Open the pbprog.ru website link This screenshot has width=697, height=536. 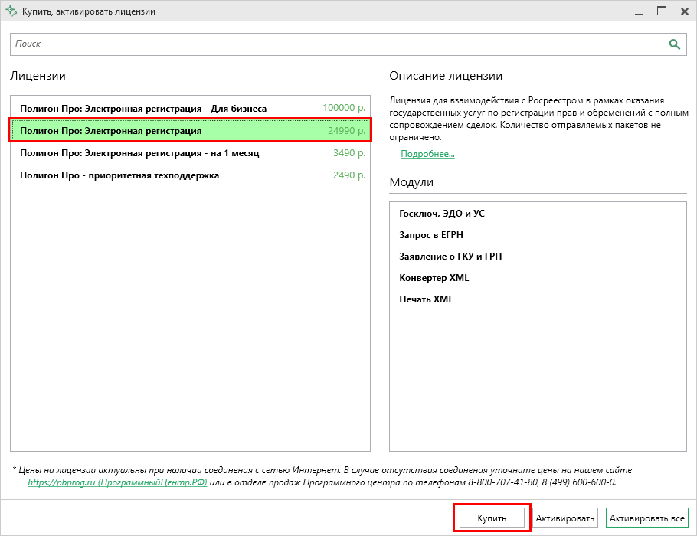click(x=117, y=482)
